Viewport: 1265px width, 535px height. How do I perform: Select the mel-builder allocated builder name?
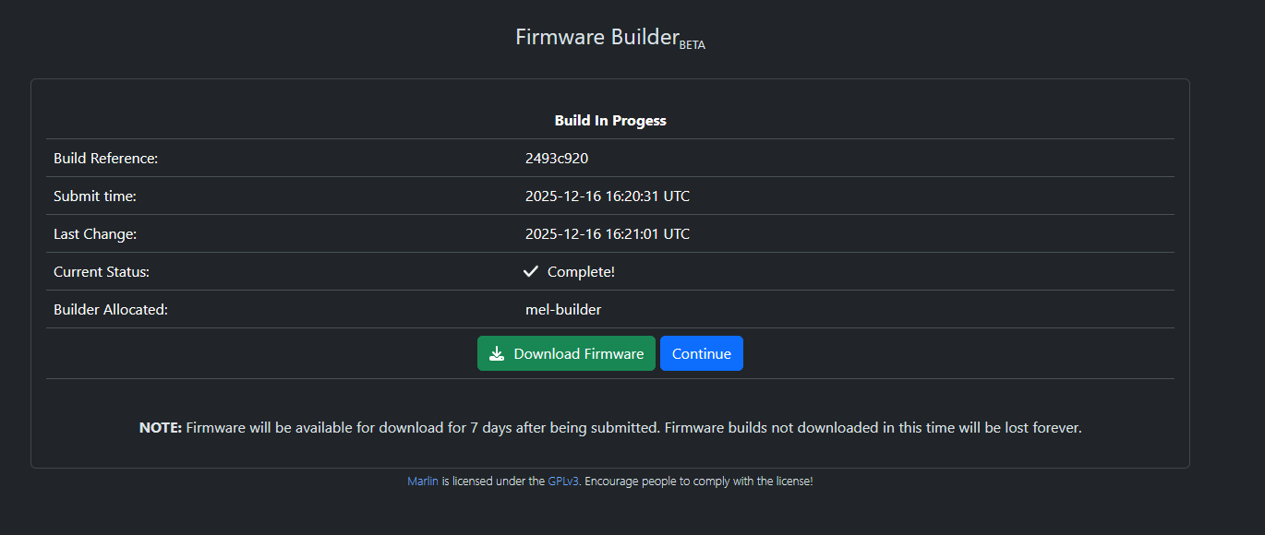563,310
